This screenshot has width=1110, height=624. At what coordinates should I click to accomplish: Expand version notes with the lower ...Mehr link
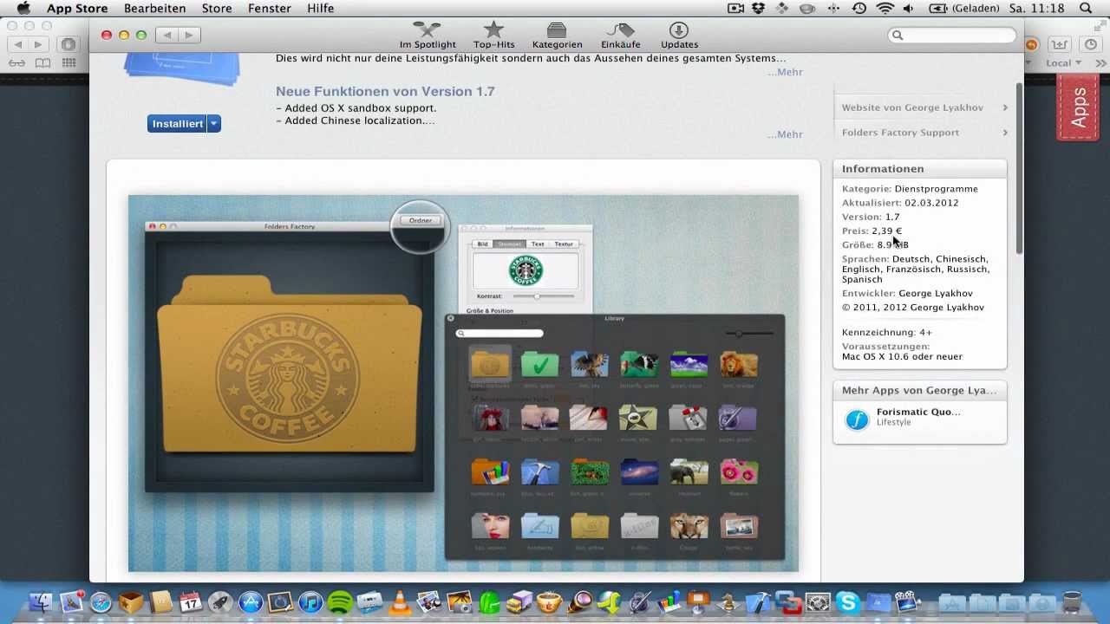(785, 134)
